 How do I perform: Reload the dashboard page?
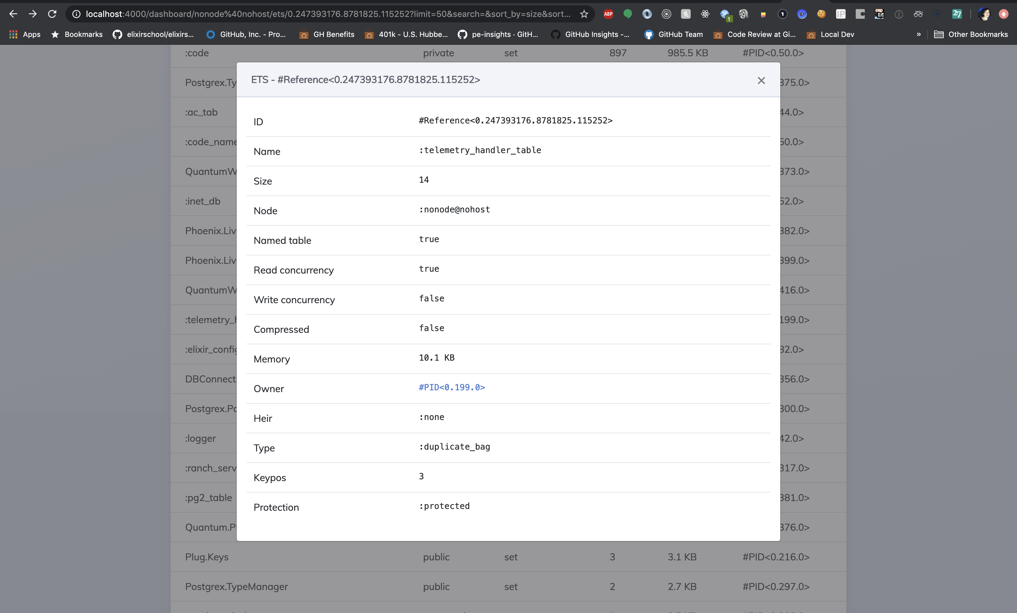(52, 14)
